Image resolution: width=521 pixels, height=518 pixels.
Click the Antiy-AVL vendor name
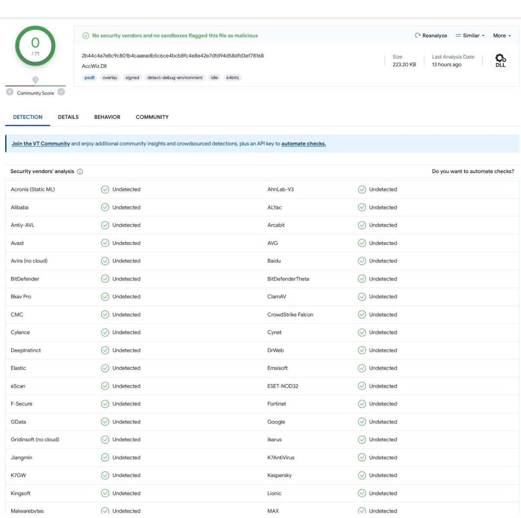coord(22,225)
